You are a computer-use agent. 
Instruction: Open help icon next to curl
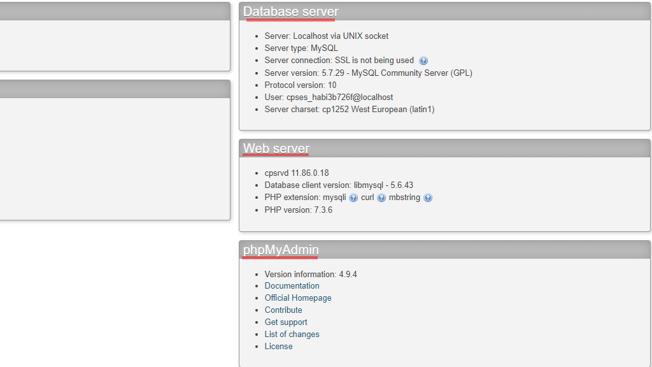tap(381, 198)
